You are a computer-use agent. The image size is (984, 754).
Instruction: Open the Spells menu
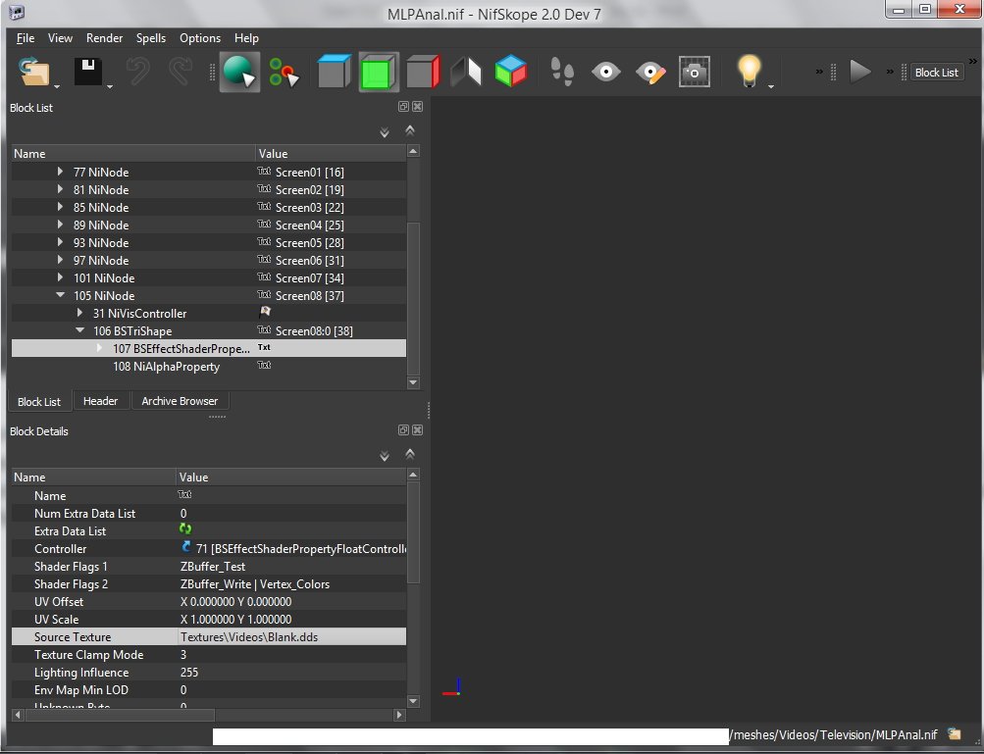tap(151, 38)
